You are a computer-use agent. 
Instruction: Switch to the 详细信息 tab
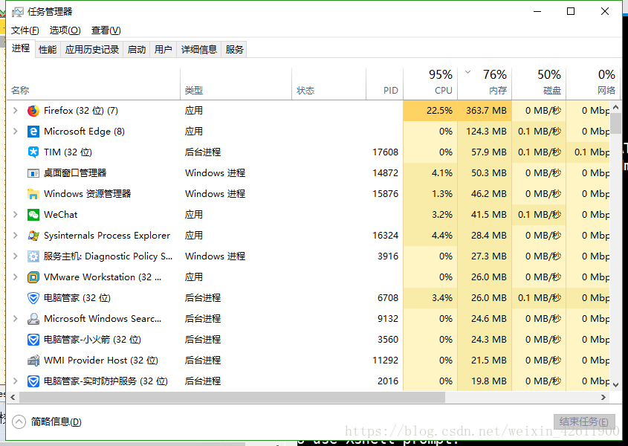coord(199,50)
